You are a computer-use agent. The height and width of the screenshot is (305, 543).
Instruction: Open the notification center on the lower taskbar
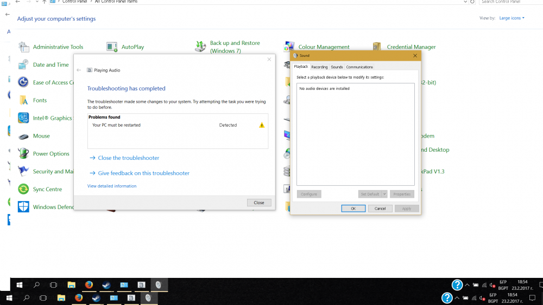[x=533, y=298]
